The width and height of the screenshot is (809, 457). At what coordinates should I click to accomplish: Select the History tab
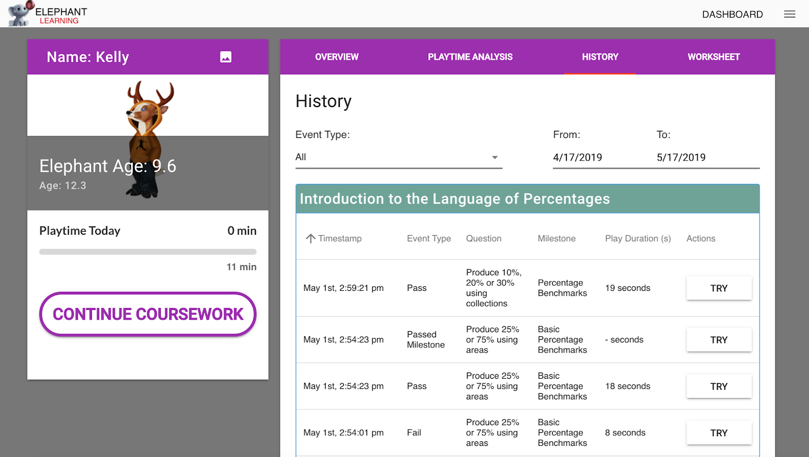[600, 57]
